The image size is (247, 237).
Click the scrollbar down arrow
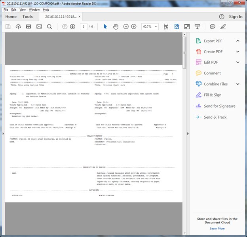point(184,233)
